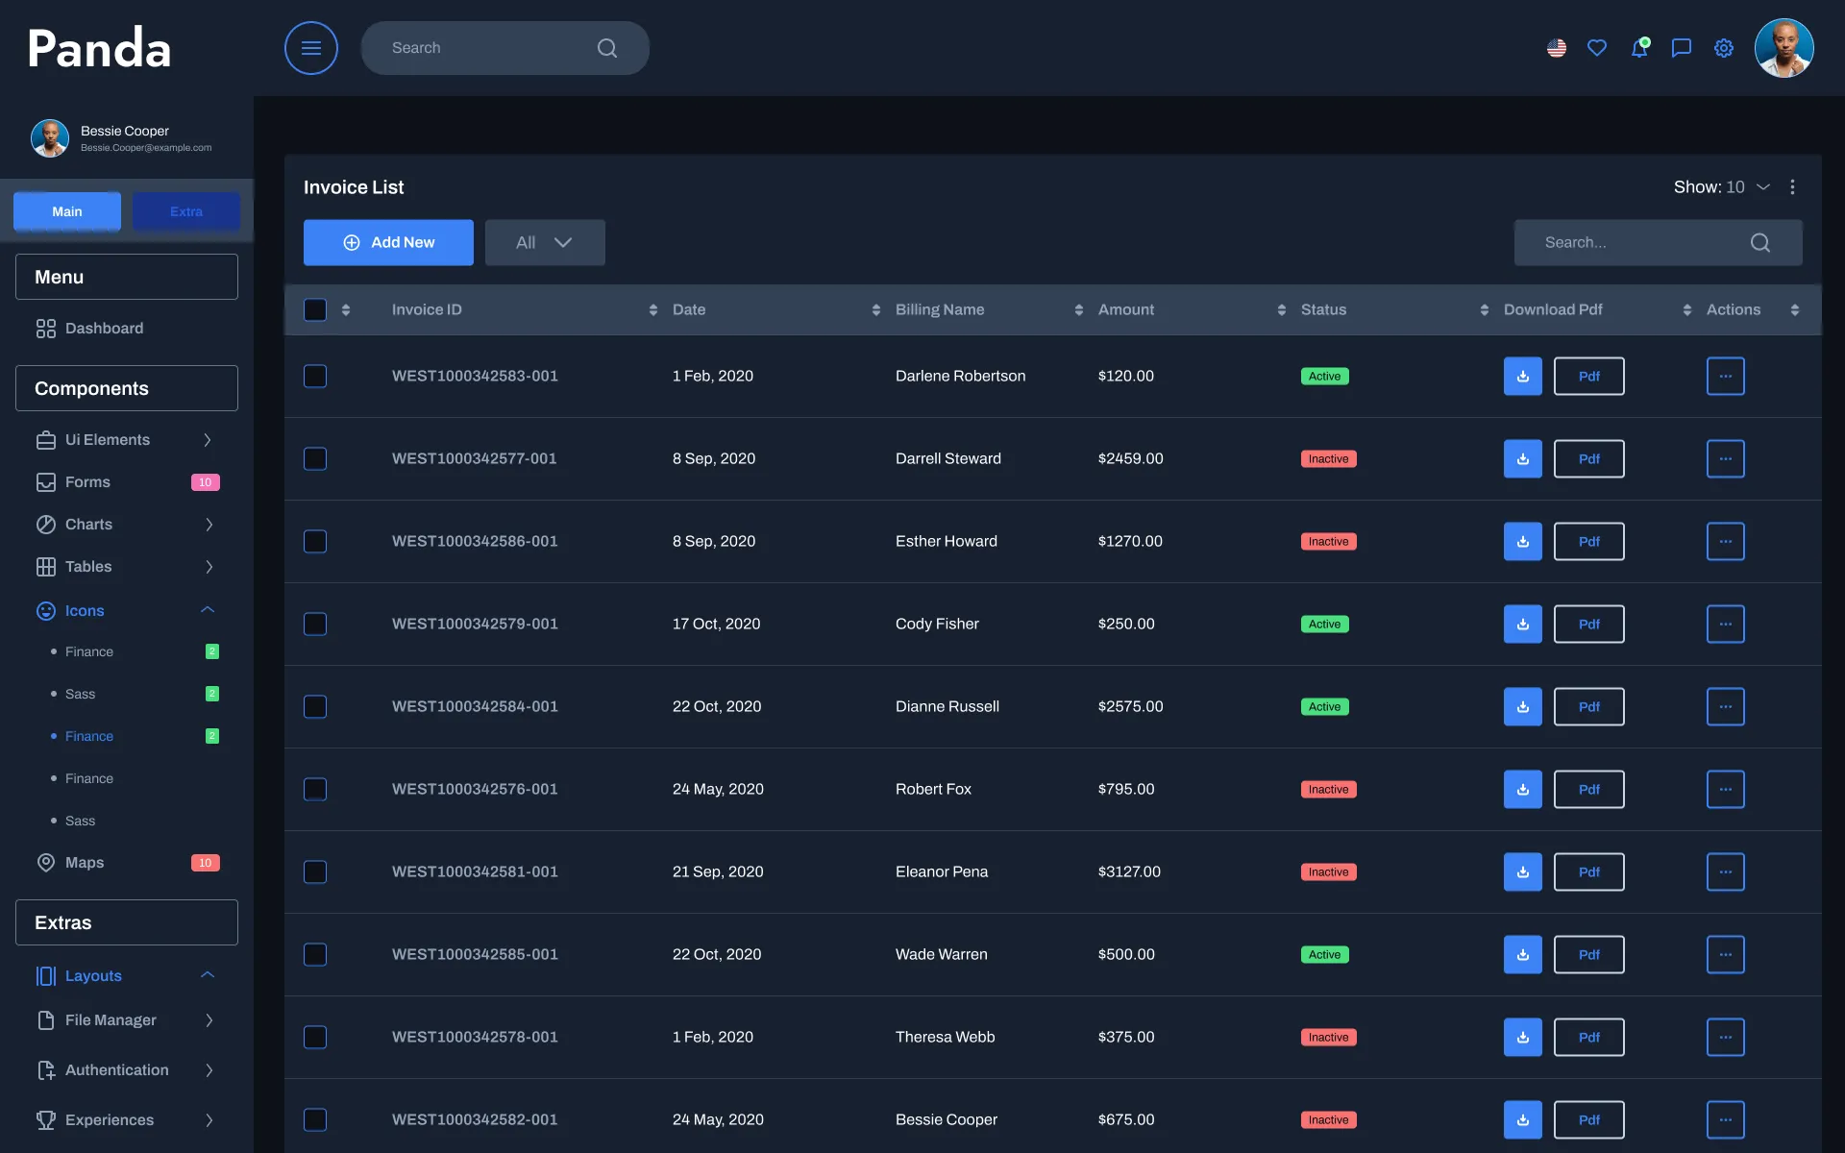This screenshot has width=1845, height=1153.
Task: Open the notifications bell icon
Action: pos(1639,48)
